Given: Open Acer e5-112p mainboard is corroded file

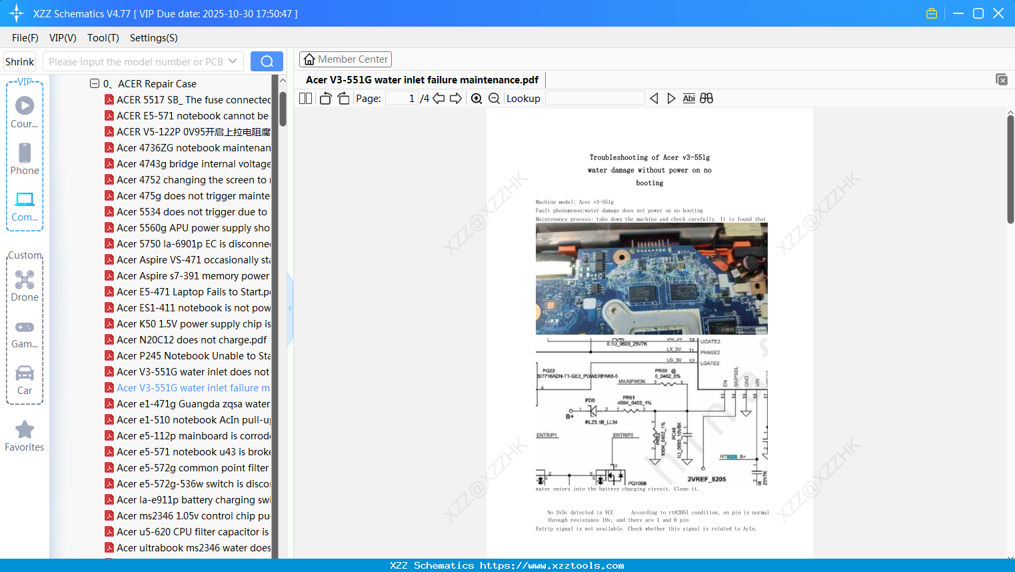Looking at the screenshot, I should pyautogui.click(x=188, y=435).
